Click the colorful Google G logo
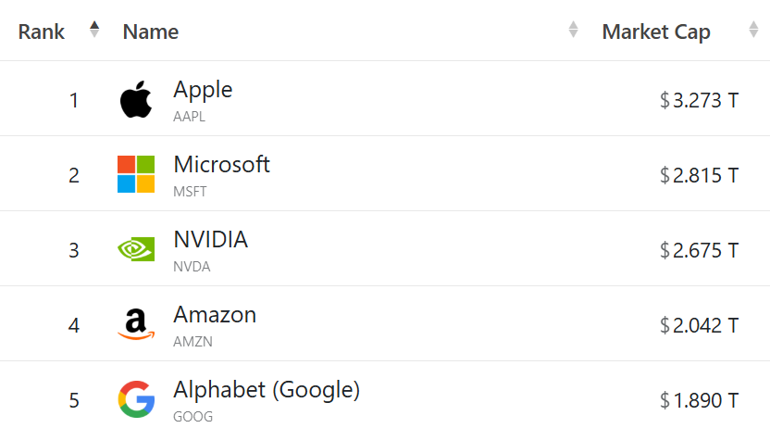The width and height of the screenshot is (770, 428). tap(137, 399)
